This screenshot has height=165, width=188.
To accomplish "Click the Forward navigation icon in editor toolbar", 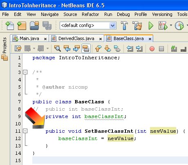I will 41,48.
